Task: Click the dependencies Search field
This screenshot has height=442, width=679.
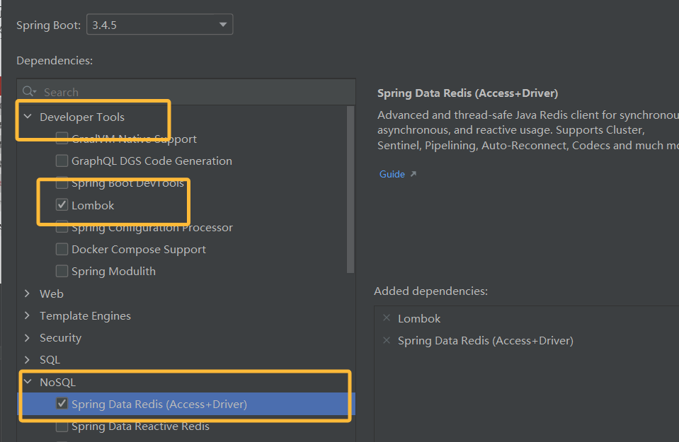Action: (x=186, y=92)
